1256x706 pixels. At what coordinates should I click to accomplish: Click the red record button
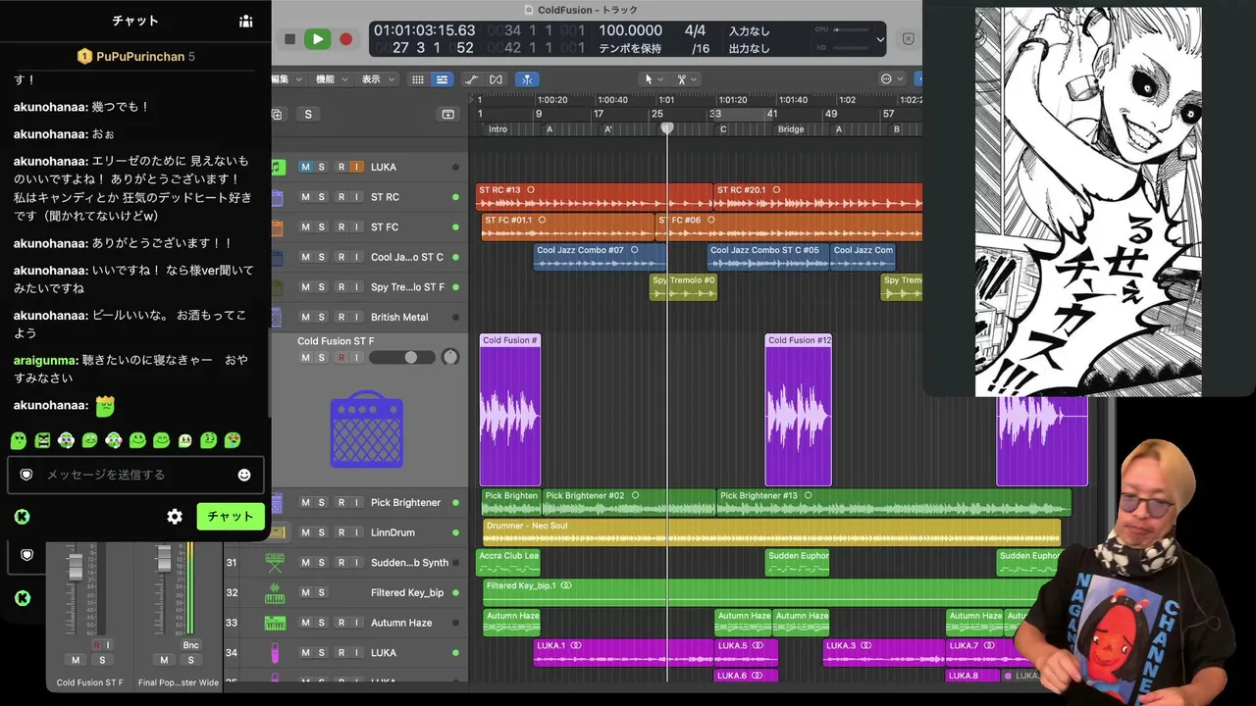[x=345, y=39]
